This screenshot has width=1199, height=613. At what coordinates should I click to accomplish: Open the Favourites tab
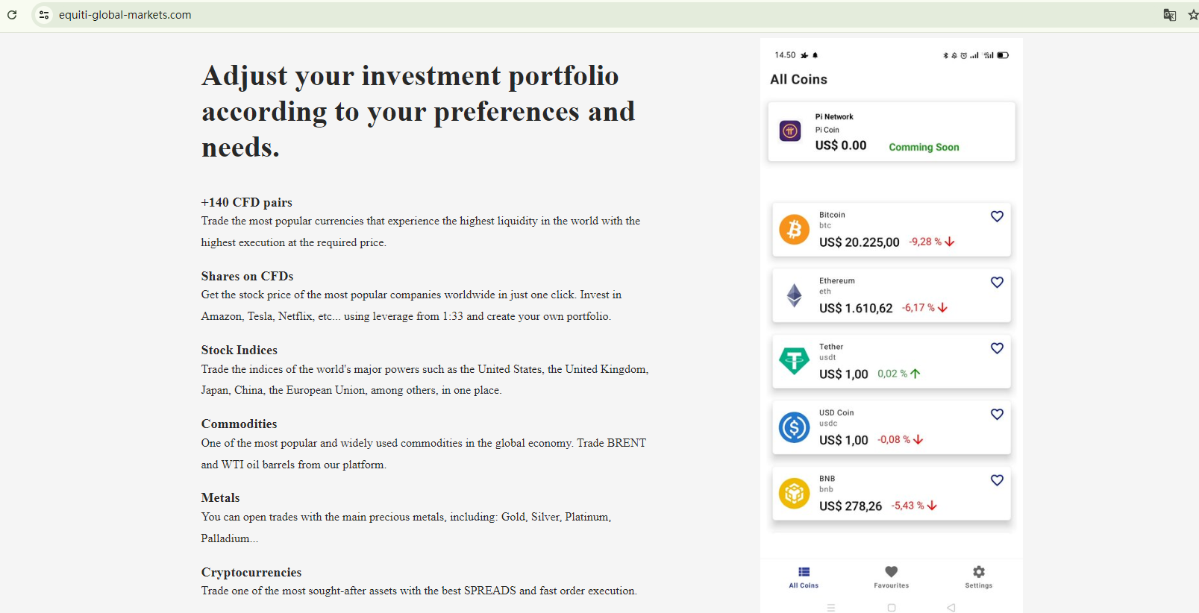[892, 576]
